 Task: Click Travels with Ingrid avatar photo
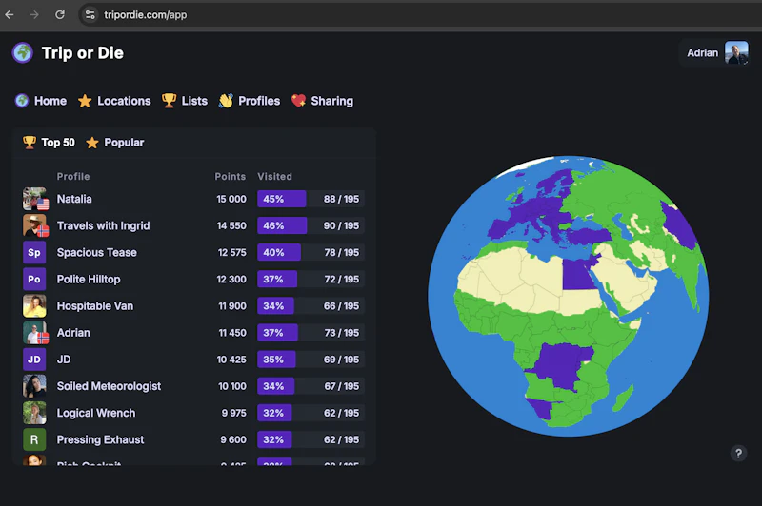click(x=35, y=225)
